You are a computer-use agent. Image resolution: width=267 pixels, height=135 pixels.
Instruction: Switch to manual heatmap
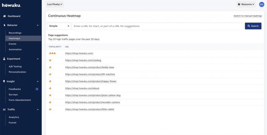247,16
